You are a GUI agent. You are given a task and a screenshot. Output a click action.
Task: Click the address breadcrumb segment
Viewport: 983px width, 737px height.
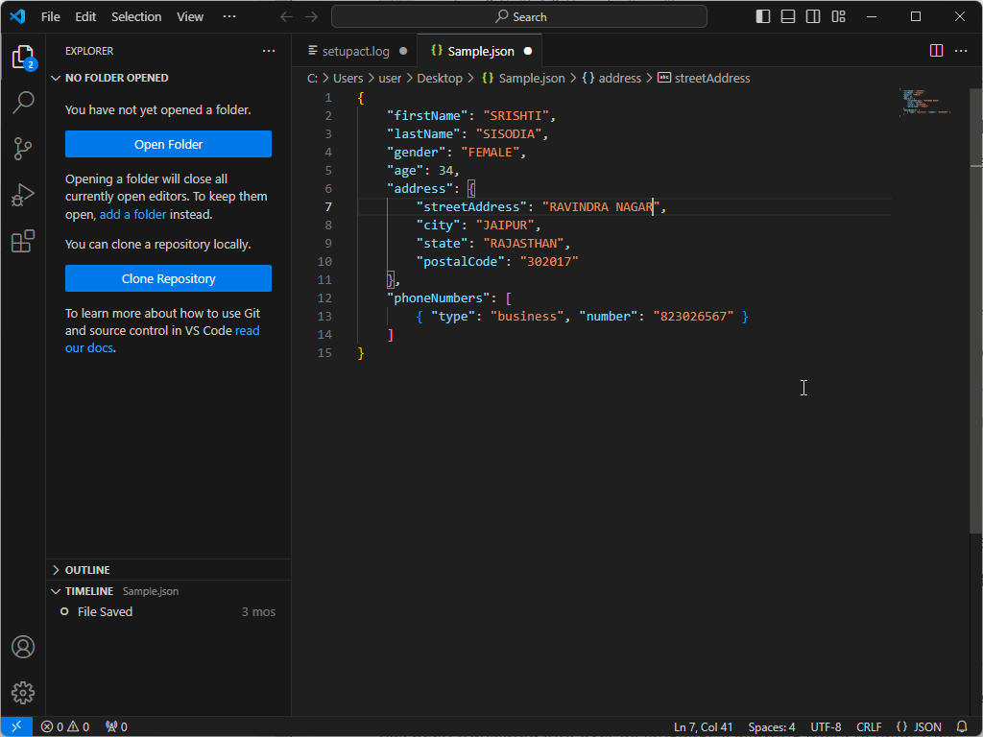click(611, 79)
